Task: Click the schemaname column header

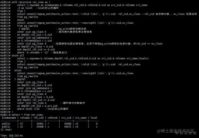Action: (x=9, y=118)
